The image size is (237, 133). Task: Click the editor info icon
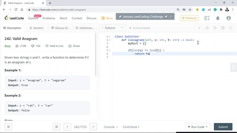(x=199, y=28)
